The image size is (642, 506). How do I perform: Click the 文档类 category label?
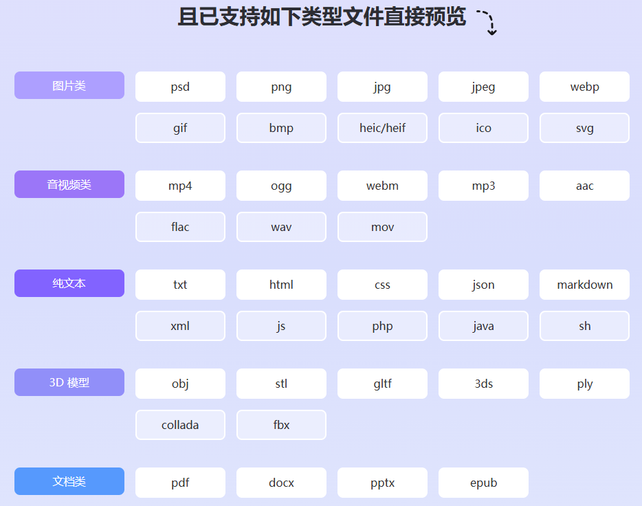click(x=69, y=481)
